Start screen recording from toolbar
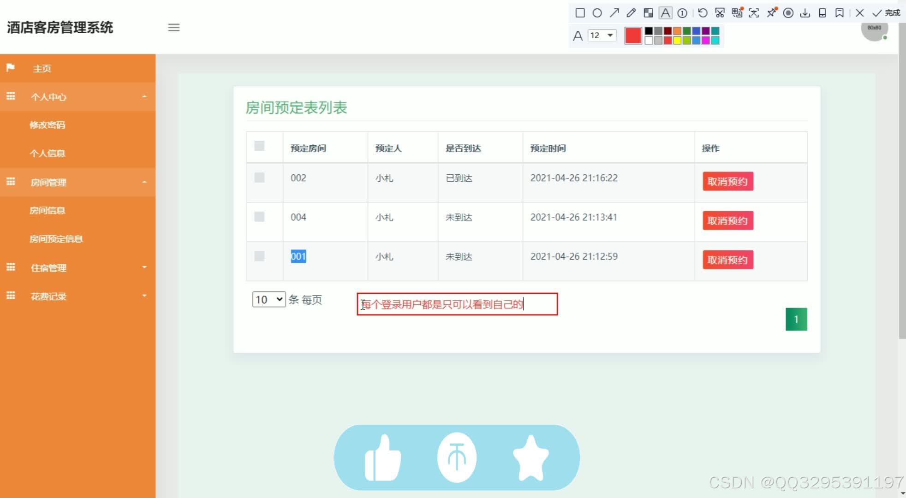The height and width of the screenshot is (498, 906). point(788,13)
